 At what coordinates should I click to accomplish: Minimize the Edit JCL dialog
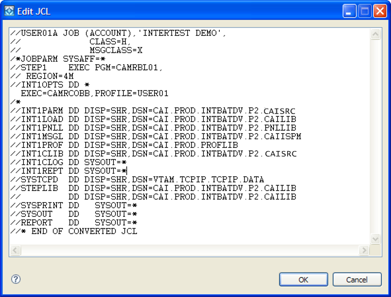point(349,11)
